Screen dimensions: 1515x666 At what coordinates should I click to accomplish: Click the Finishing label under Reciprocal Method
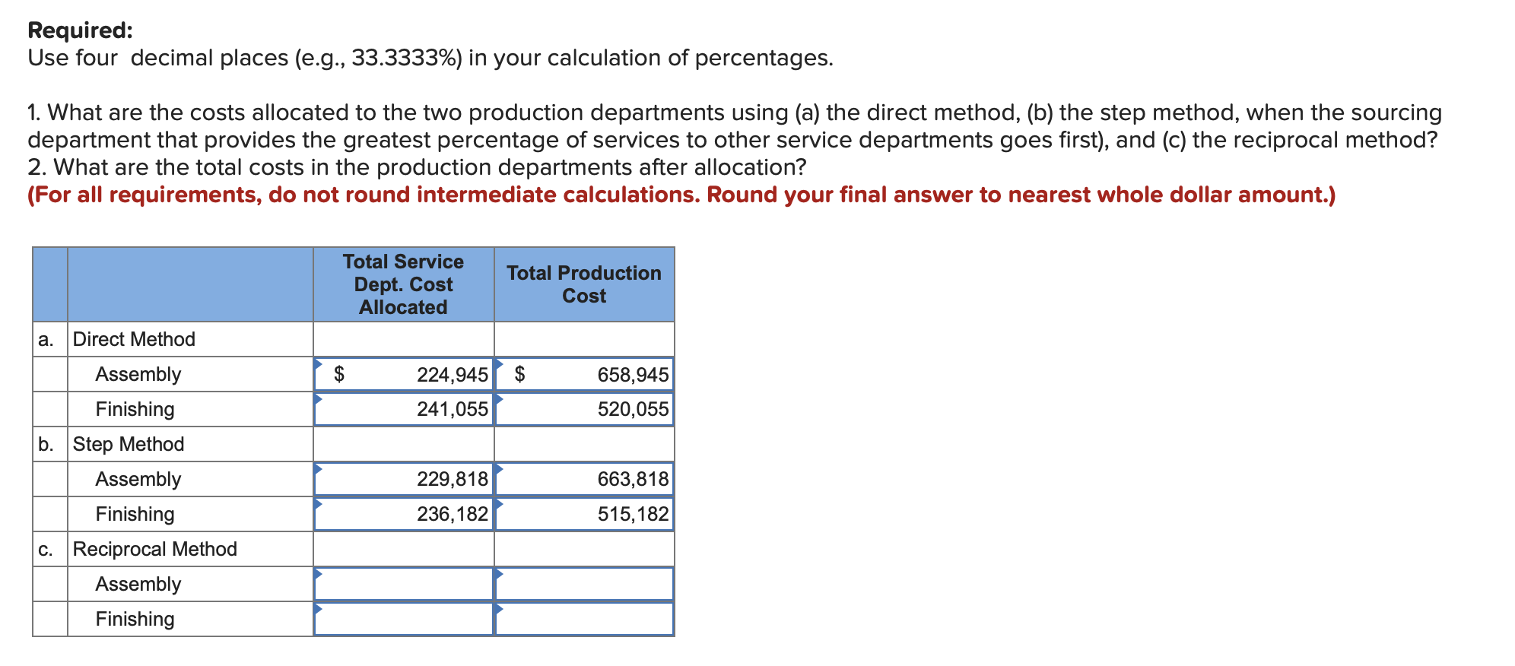tap(134, 620)
